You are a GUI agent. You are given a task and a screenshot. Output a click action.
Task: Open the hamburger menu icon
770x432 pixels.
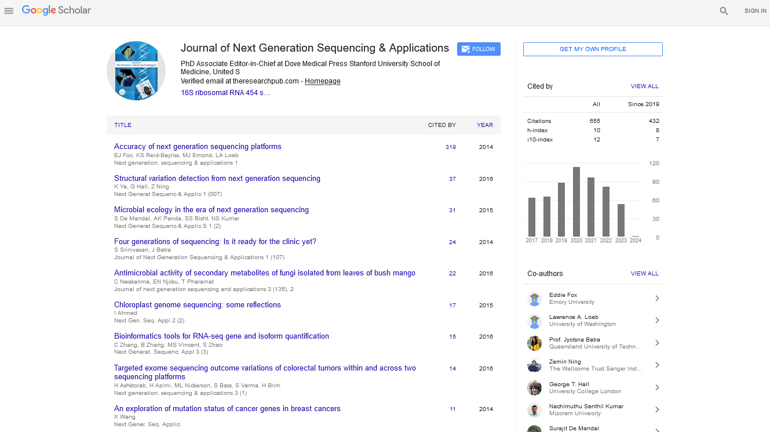click(x=9, y=11)
